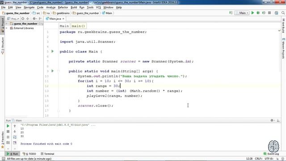Start debugging with the bug icon
The height and width of the screenshot is (161, 286).
click(258, 13)
